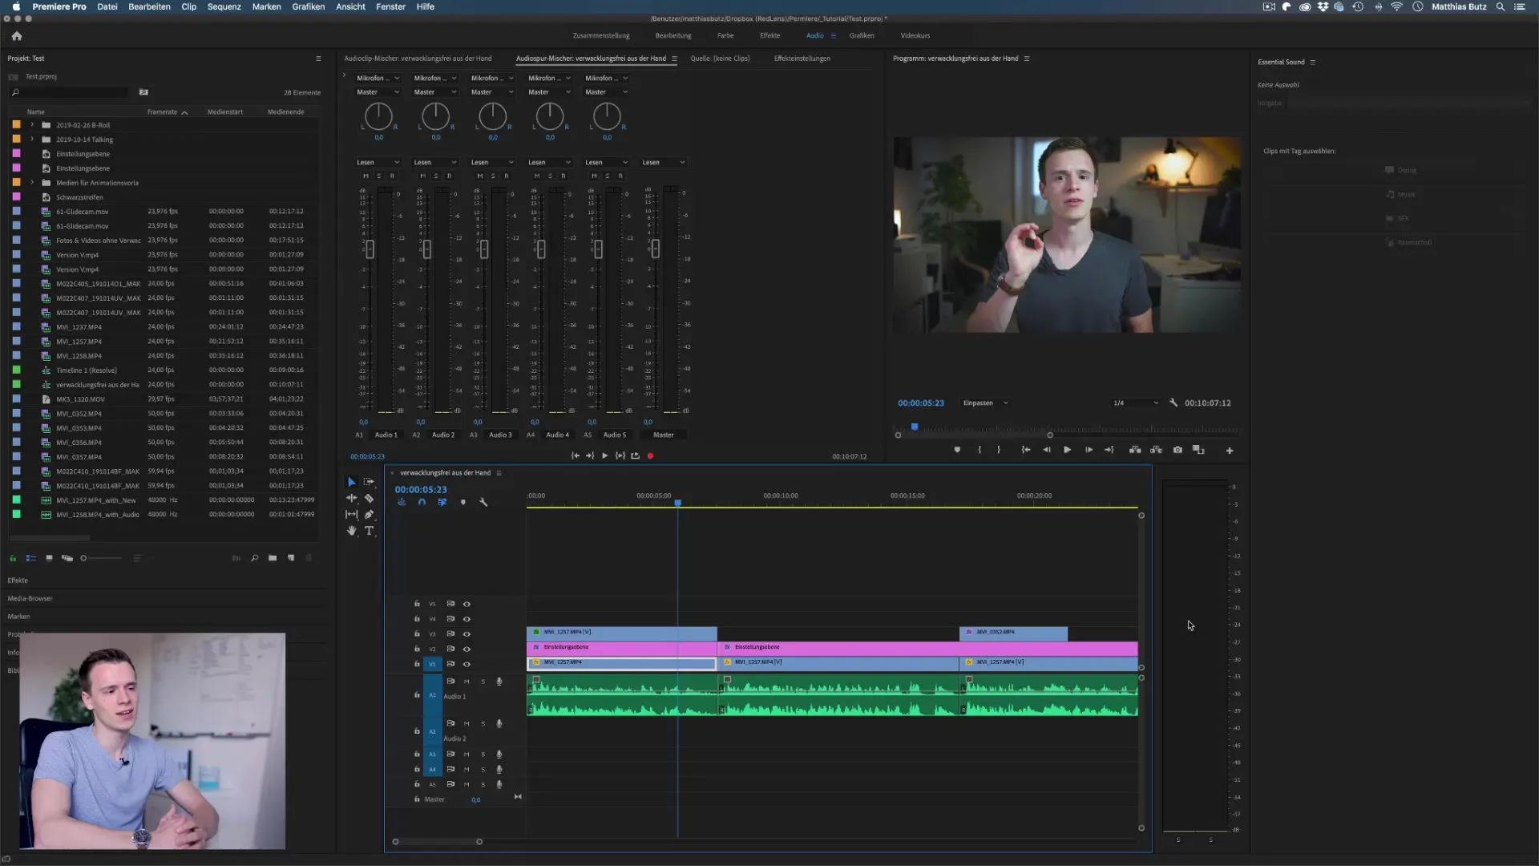Open the 1/4 playback resolution dropdown
This screenshot has width=1539, height=866.
coord(1135,403)
